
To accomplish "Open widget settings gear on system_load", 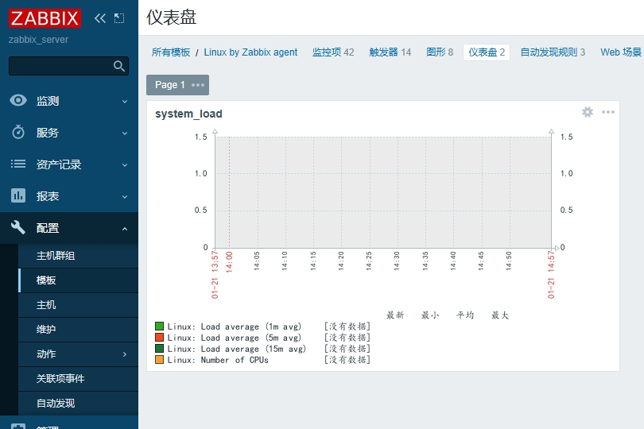I will pos(588,112).
